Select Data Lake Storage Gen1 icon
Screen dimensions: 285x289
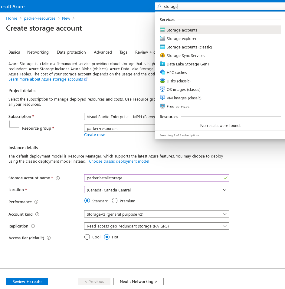162,64
